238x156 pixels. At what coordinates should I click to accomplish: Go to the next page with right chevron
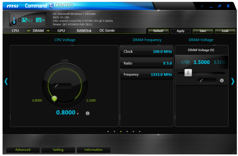click(x=233, y=81)
